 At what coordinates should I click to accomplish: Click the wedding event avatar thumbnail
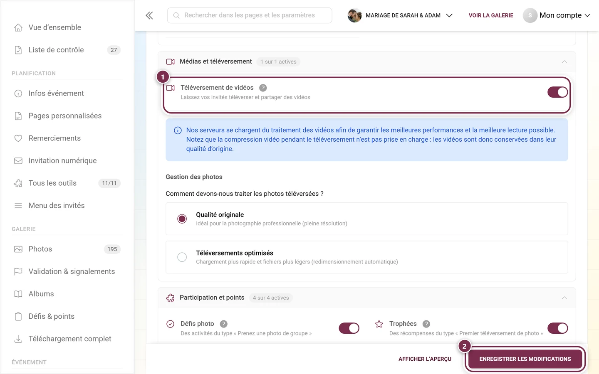pos(354,15)
